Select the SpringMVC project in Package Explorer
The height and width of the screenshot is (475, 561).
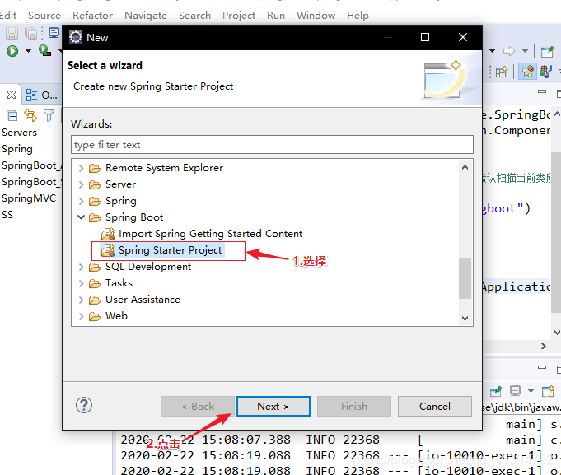tap(29, 198)
